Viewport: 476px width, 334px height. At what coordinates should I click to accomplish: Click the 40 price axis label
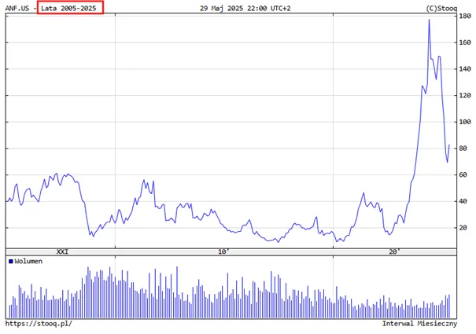[x=463, y=201]
